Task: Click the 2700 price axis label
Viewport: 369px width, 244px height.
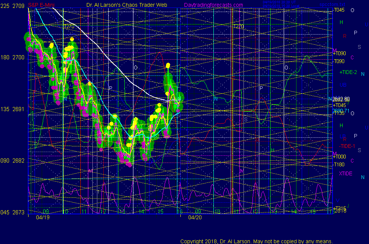Action: click(18, 57)
